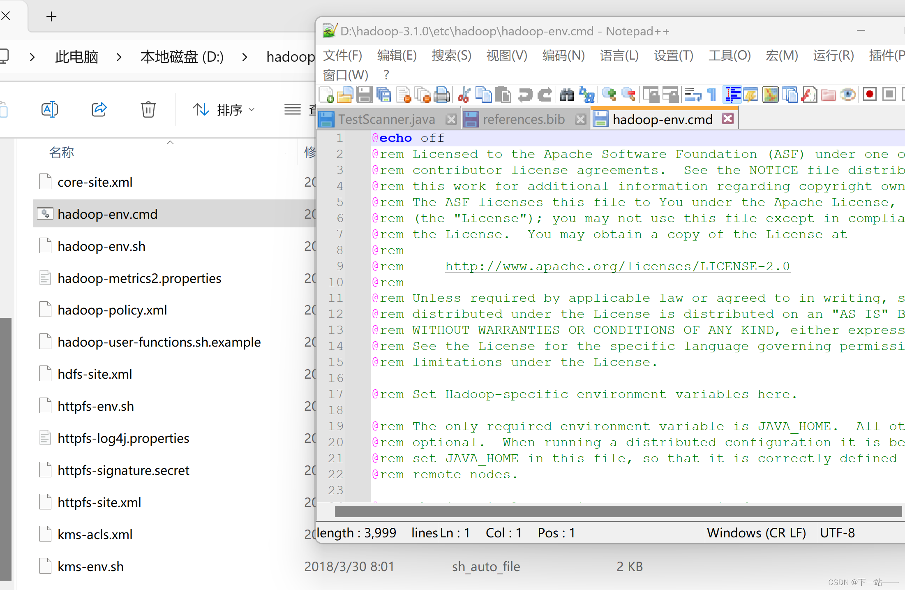Expand the chevron after 此电脑 in breadcrumb

(119, 57)
